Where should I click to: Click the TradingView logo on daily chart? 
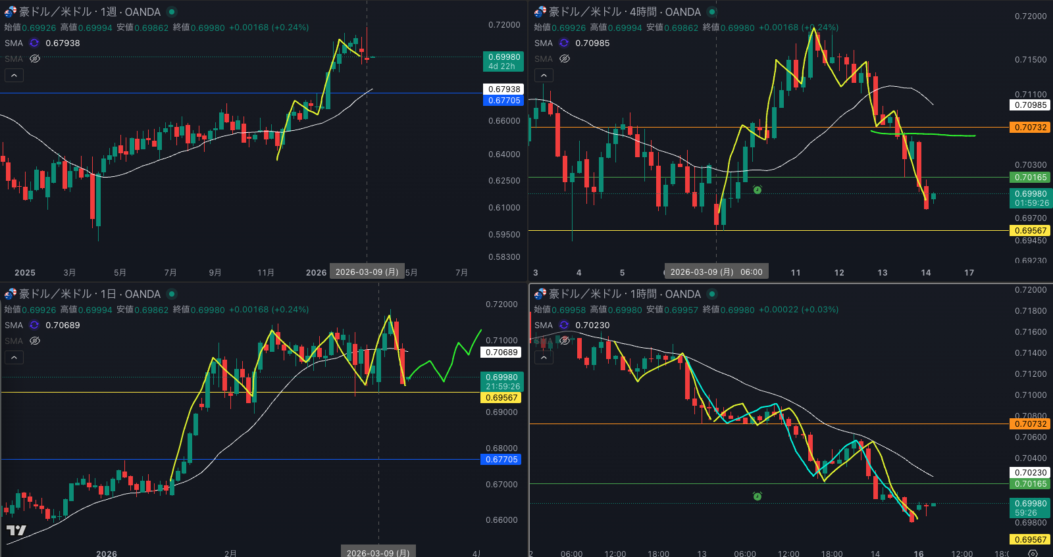coord(16,530)
